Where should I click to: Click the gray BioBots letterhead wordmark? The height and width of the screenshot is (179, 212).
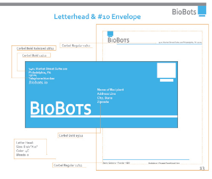pos(118,40)
